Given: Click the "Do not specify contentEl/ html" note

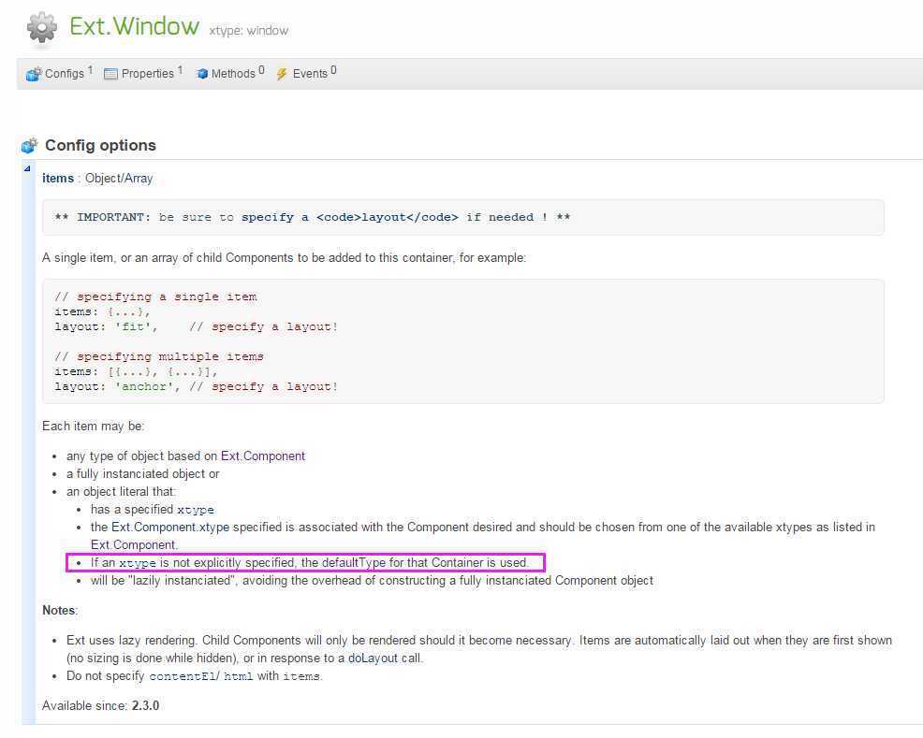Looking at the screenshot, I should point(195,675).
